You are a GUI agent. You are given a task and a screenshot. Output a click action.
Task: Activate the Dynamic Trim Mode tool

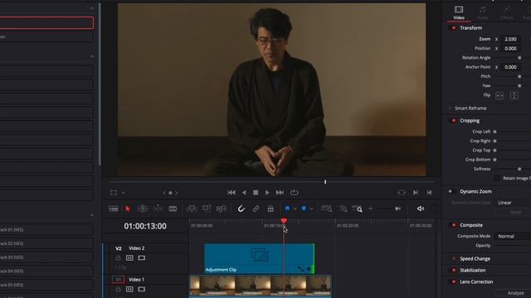click(x=158, y=209)
